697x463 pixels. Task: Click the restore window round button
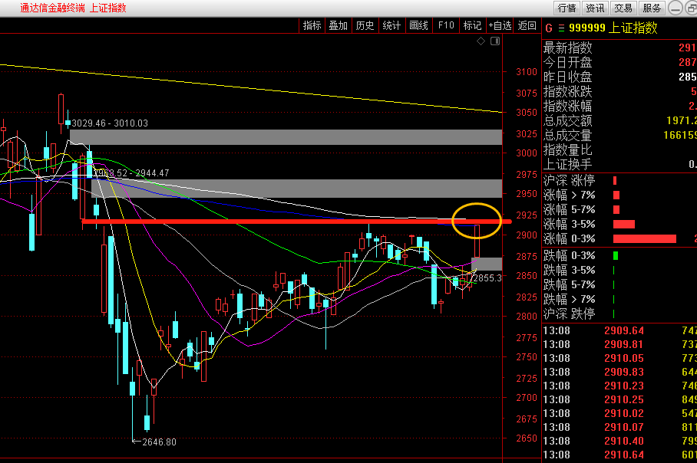pyautogui.click(x=691, y=8)
